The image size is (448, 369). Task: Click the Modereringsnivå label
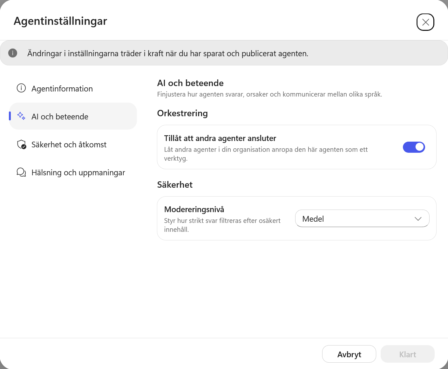[x=194, y=209]
